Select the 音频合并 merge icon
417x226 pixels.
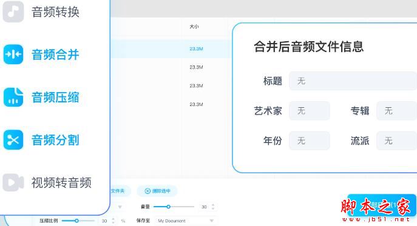(x=13, y=54)
